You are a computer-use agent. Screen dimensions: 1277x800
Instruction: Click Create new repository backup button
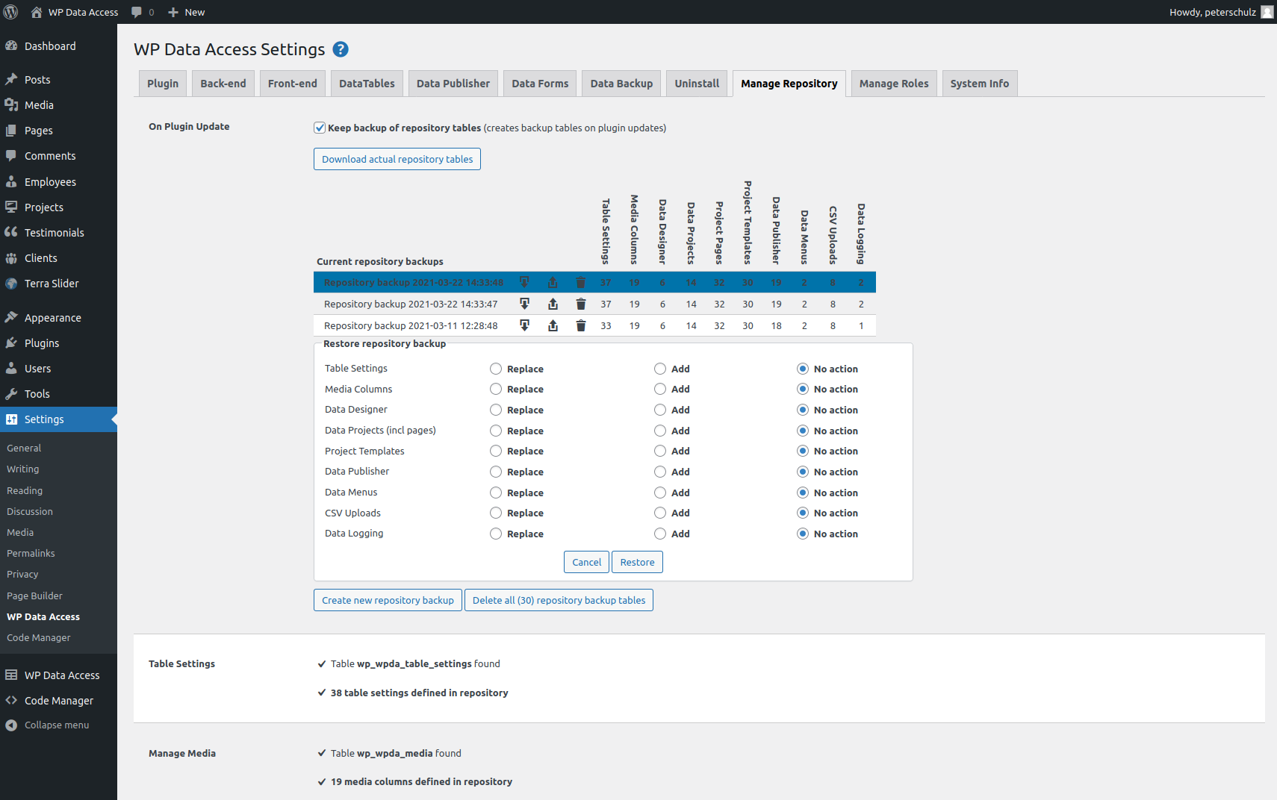click(388, 600)
